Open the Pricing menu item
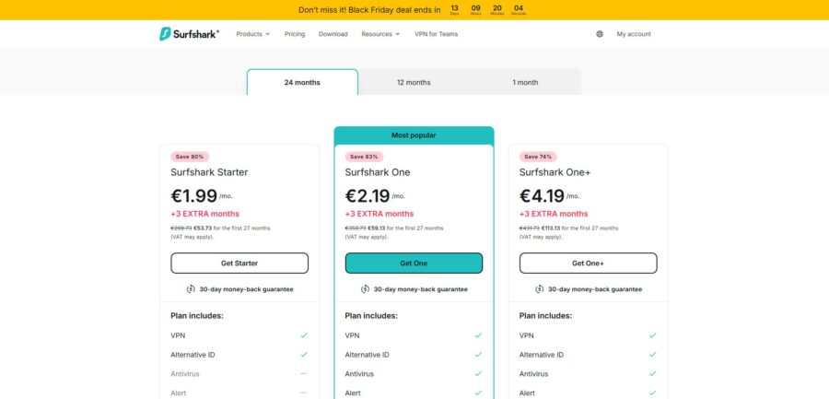The width and height of the screenshot is (829, 399). point(295,34)
